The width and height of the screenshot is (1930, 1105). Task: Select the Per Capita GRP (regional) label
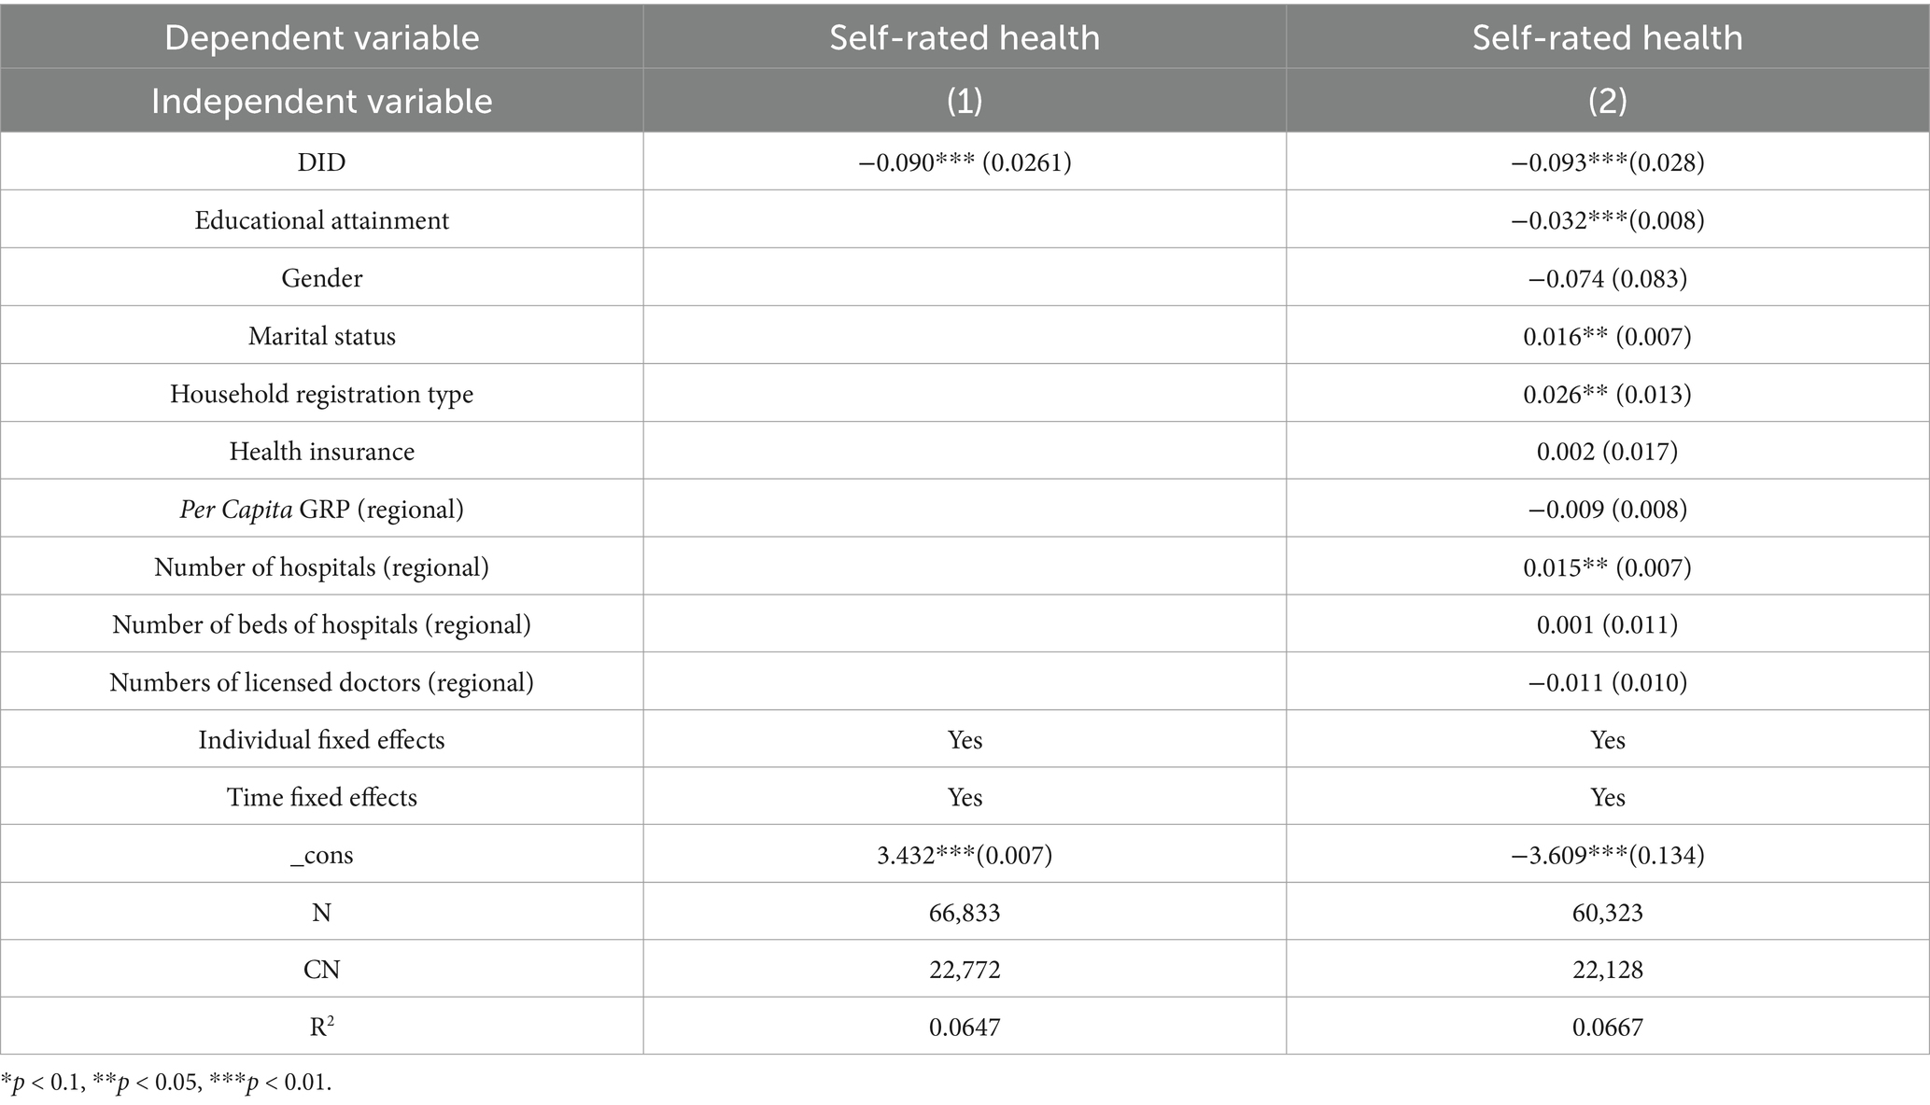coord(321,510)
